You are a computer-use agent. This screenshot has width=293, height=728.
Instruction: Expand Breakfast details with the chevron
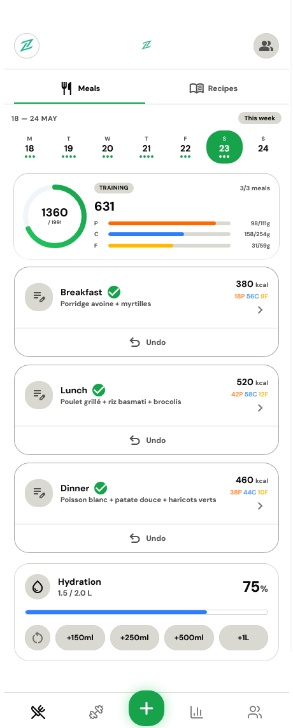tap(261, 310)
